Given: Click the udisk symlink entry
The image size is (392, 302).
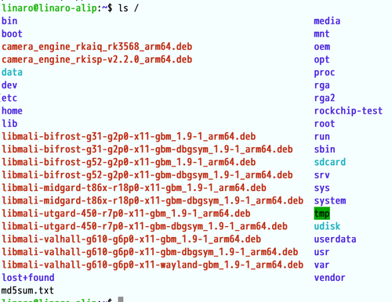Looking at the screenshot, I should point(327,226).
